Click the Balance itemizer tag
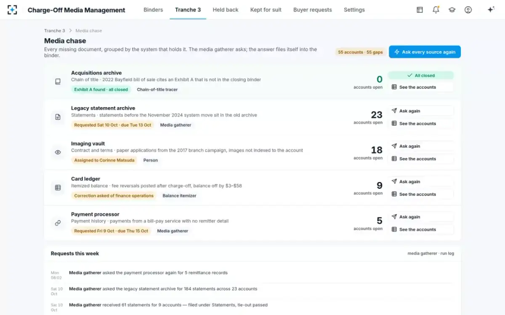 click(x=179, y=196)
